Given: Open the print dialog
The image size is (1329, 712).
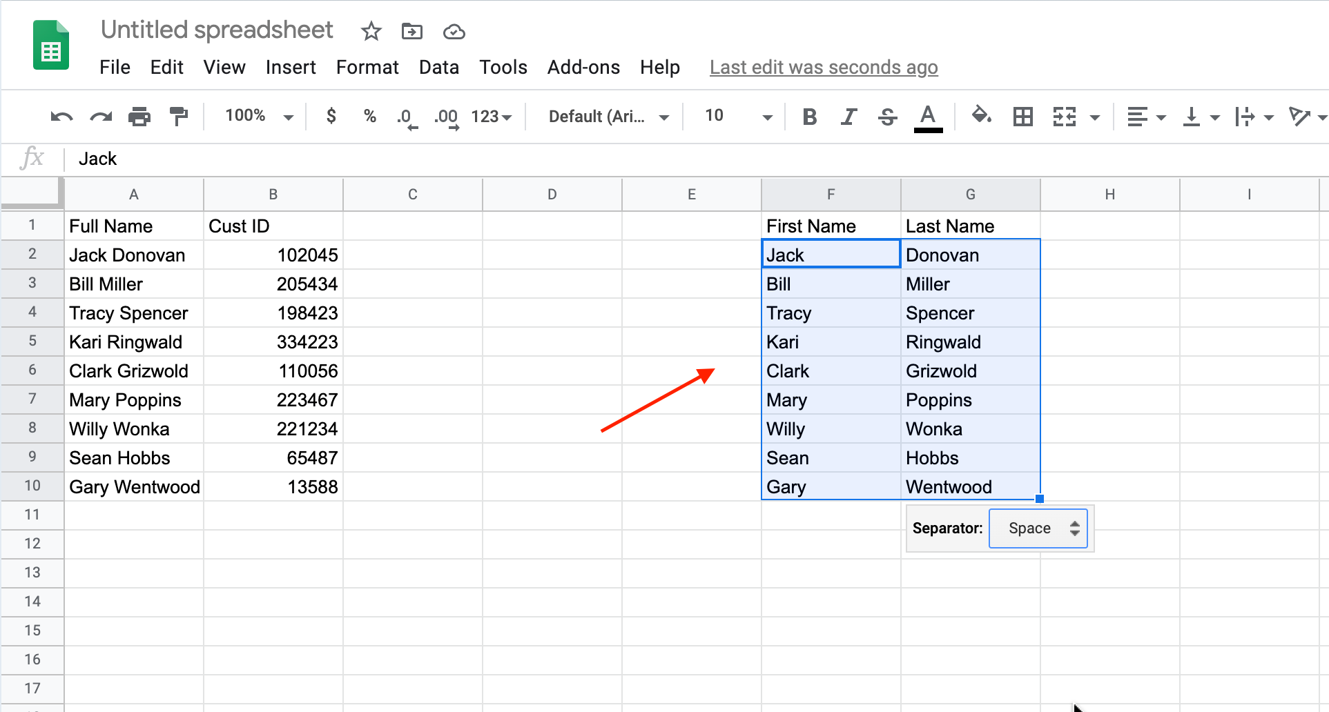Looking at the screenshot, I should click(x=139, y=117).
